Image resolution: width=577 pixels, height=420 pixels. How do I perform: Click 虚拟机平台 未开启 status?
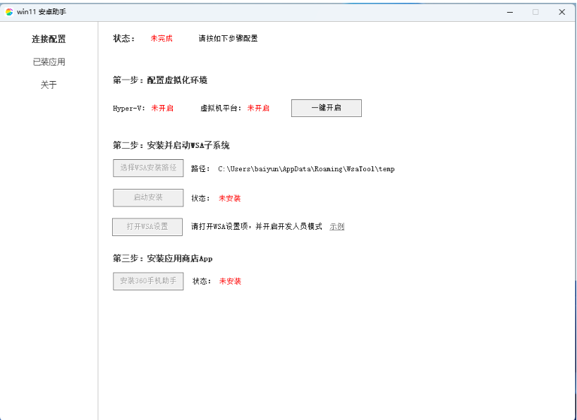[x=258, y=108]
